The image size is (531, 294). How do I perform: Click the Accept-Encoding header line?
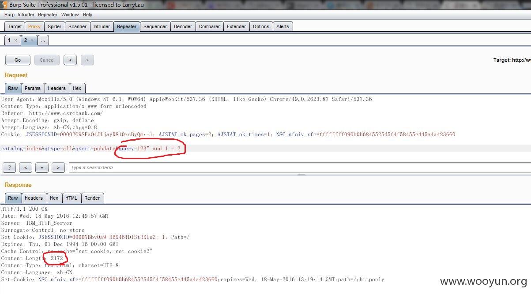coord(47,120)
